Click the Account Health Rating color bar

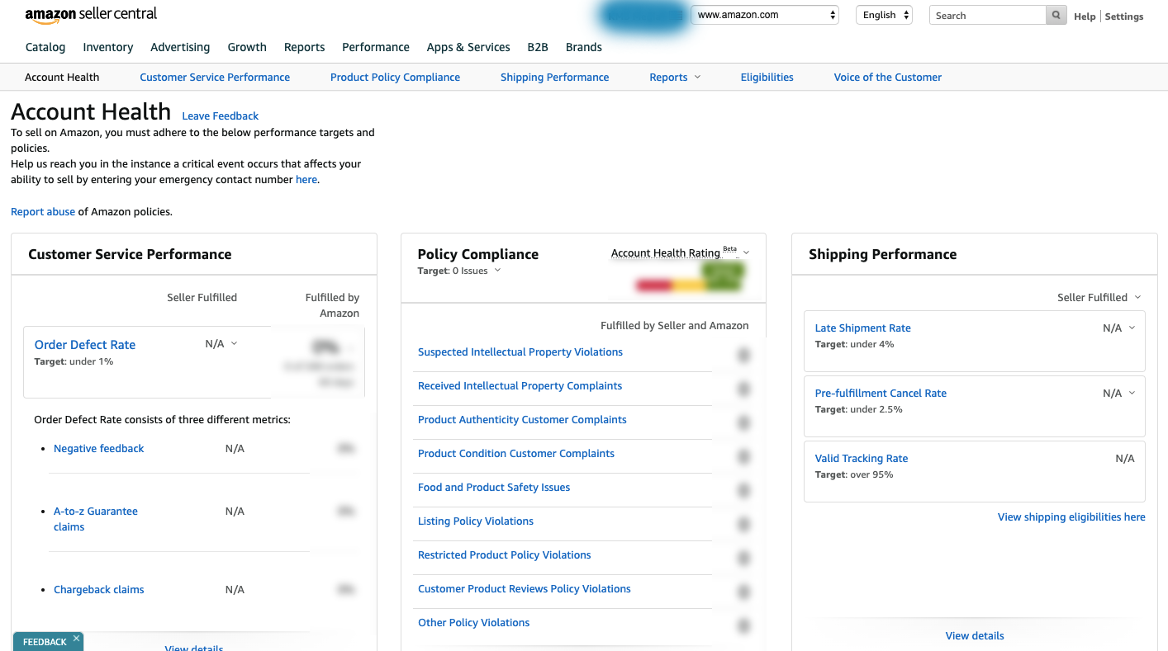(x=690, y=285)
